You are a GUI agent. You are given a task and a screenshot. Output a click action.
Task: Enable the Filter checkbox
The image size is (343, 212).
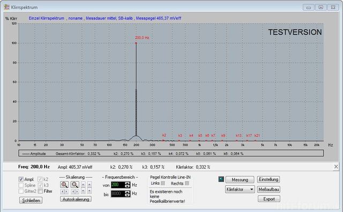click(40, 191)
